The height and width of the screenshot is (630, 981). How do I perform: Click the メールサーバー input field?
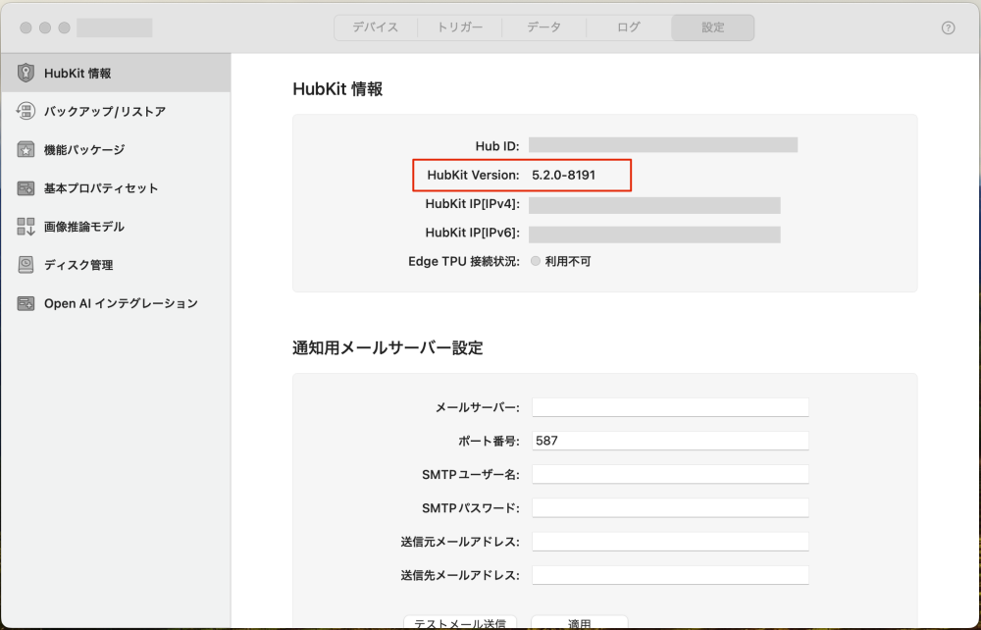(x=670, y=407)
